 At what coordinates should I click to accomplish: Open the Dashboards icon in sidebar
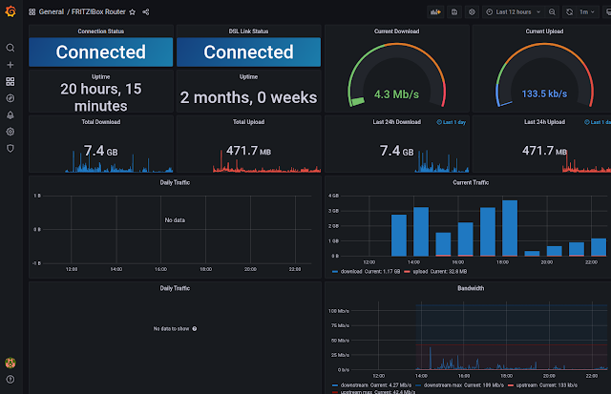point(11,81)
